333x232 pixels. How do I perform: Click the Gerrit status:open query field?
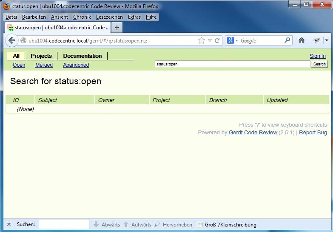point(232,64)
